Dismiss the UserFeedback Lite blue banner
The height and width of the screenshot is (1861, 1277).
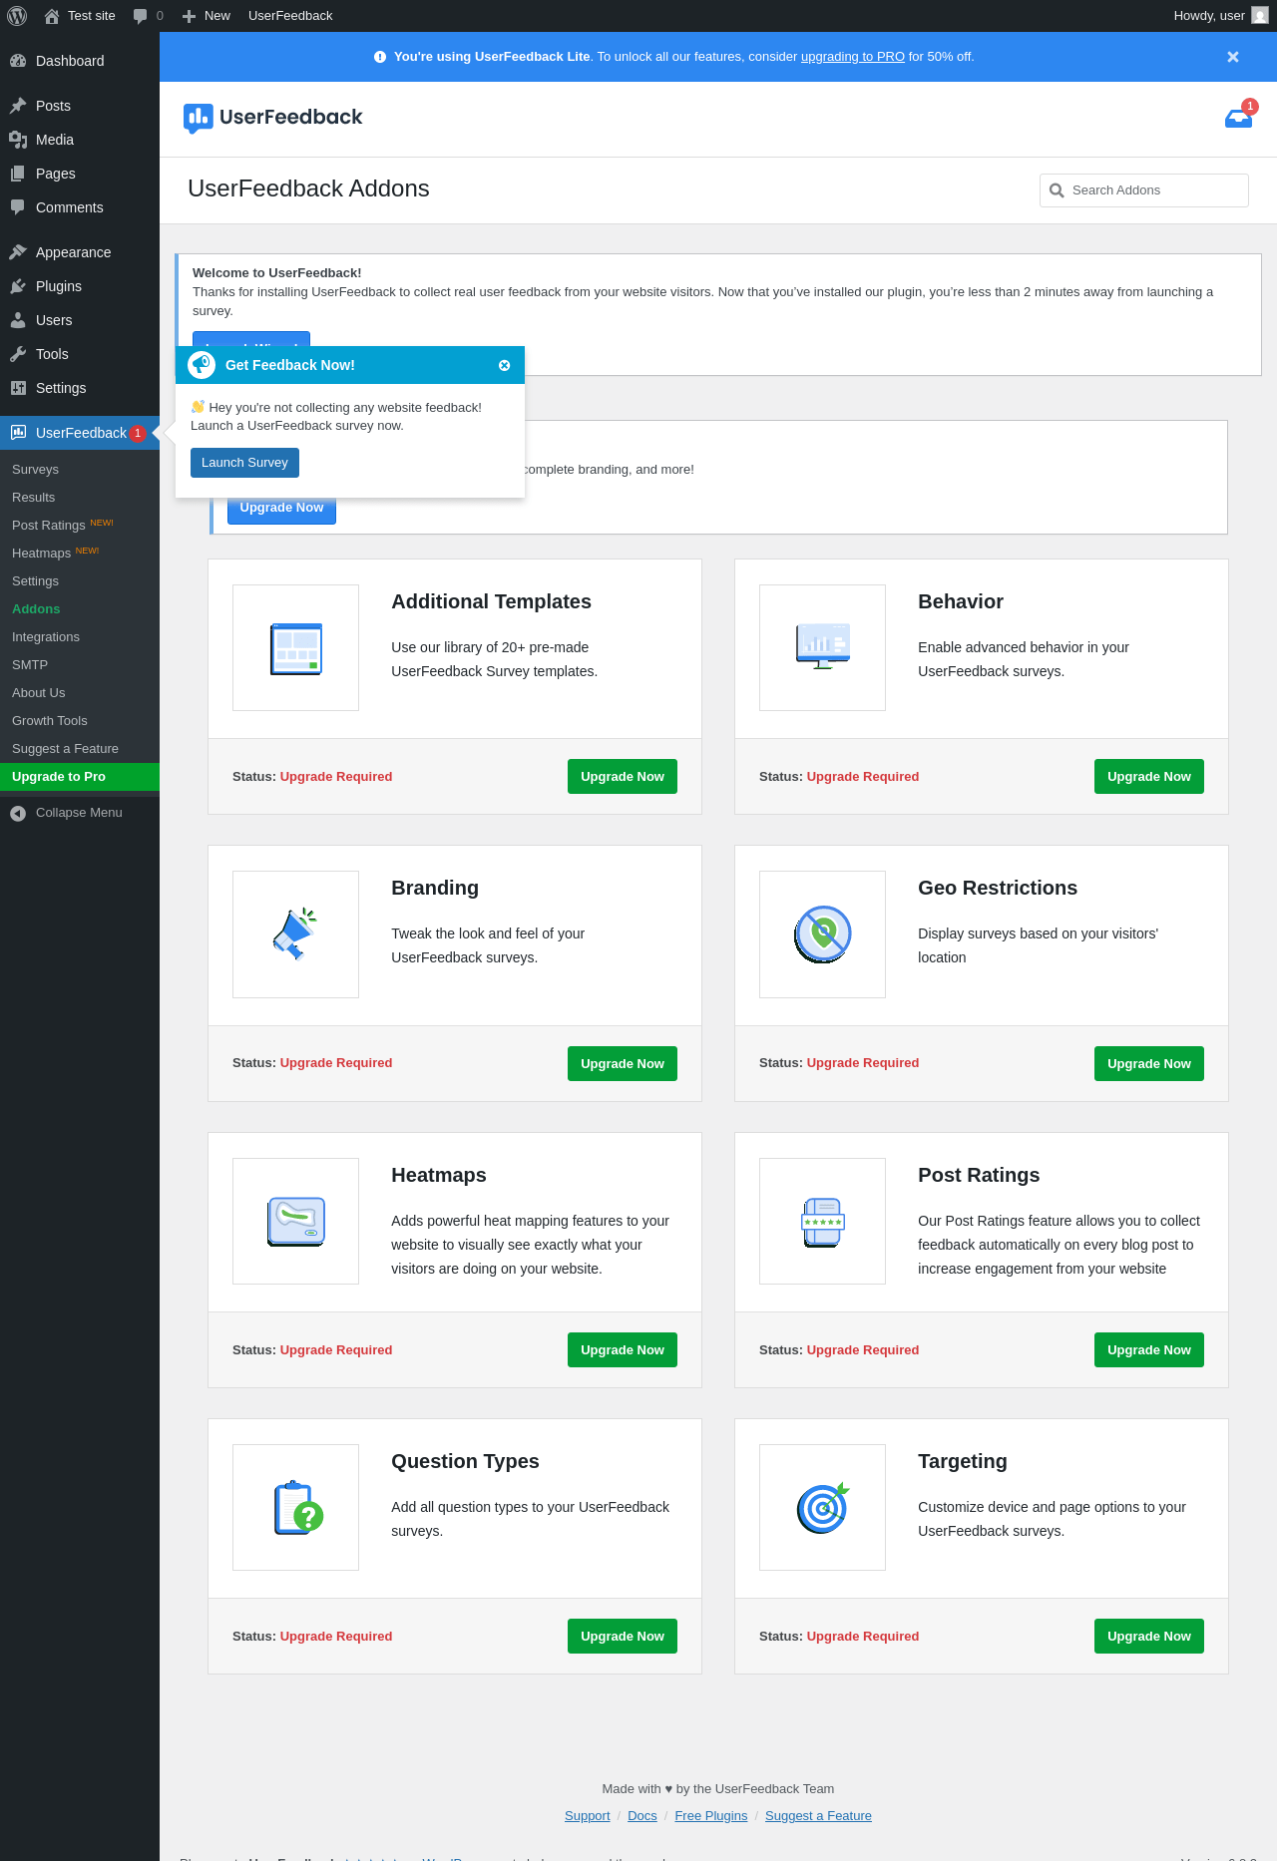[1233, 57]
